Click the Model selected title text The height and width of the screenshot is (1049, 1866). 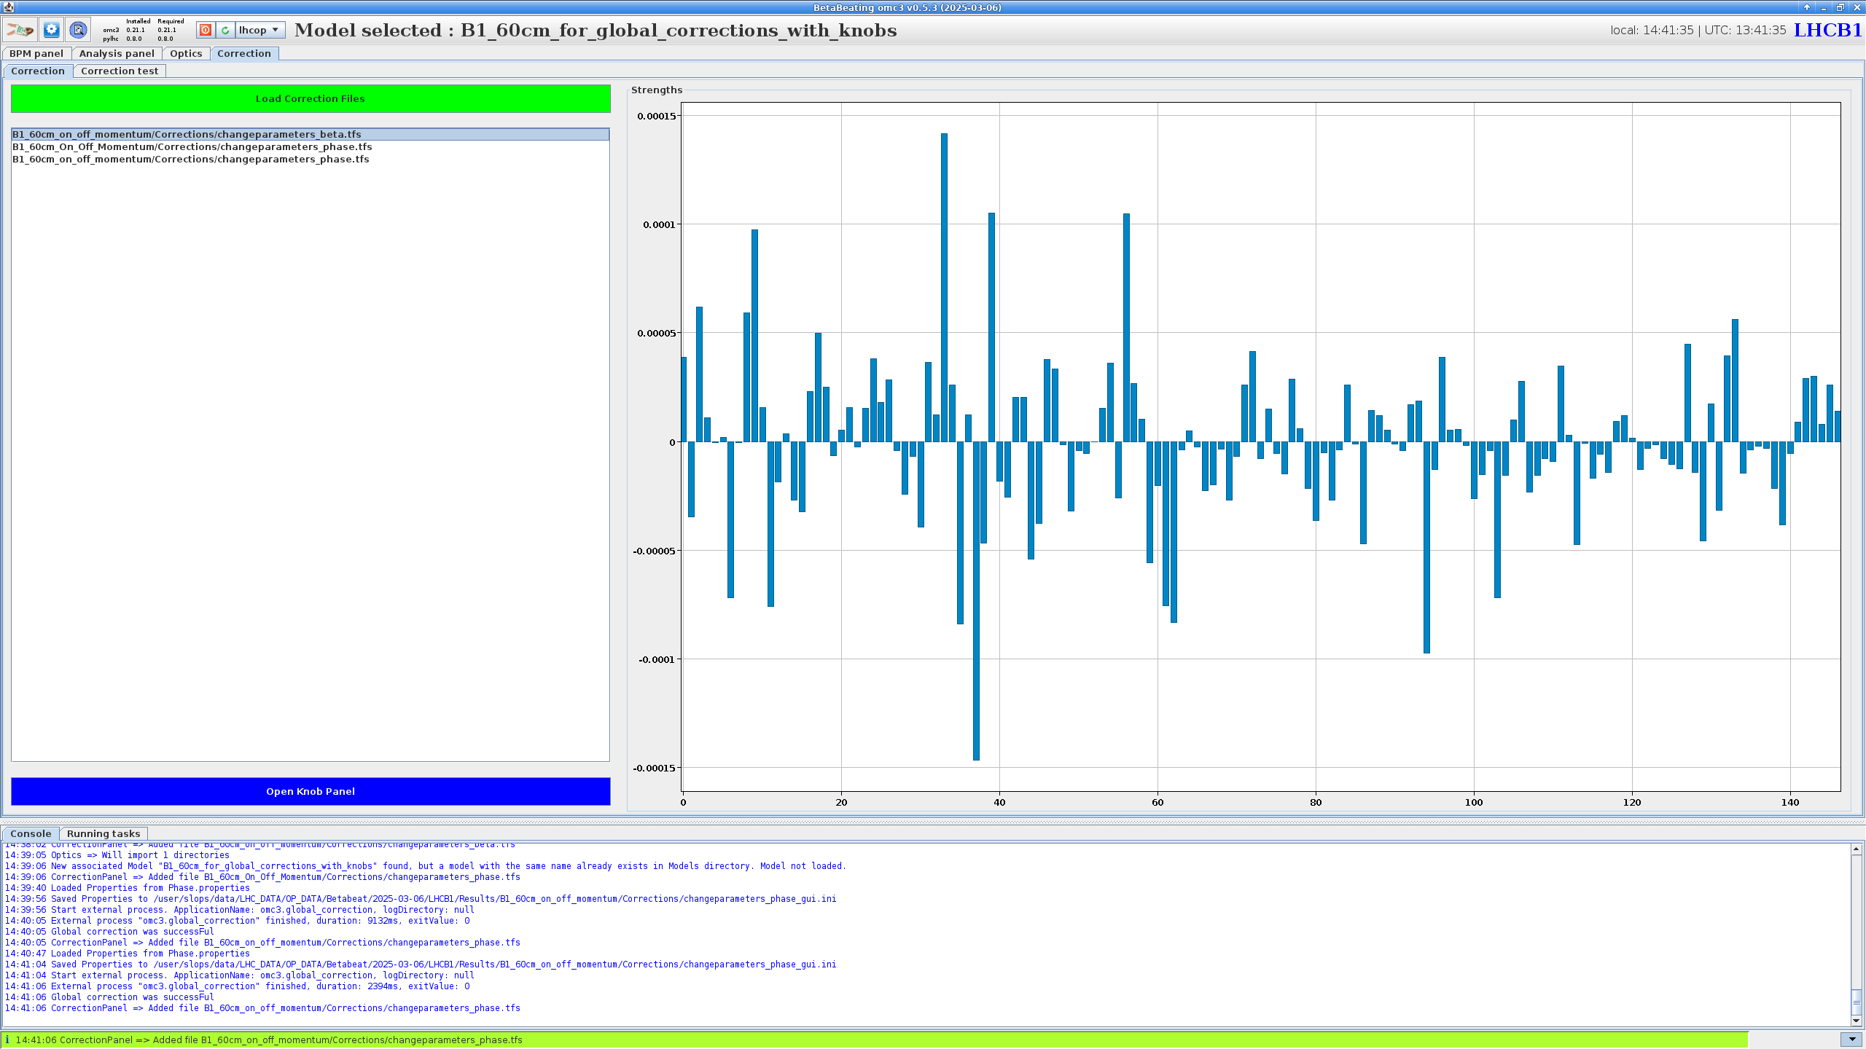coord(596,30)
